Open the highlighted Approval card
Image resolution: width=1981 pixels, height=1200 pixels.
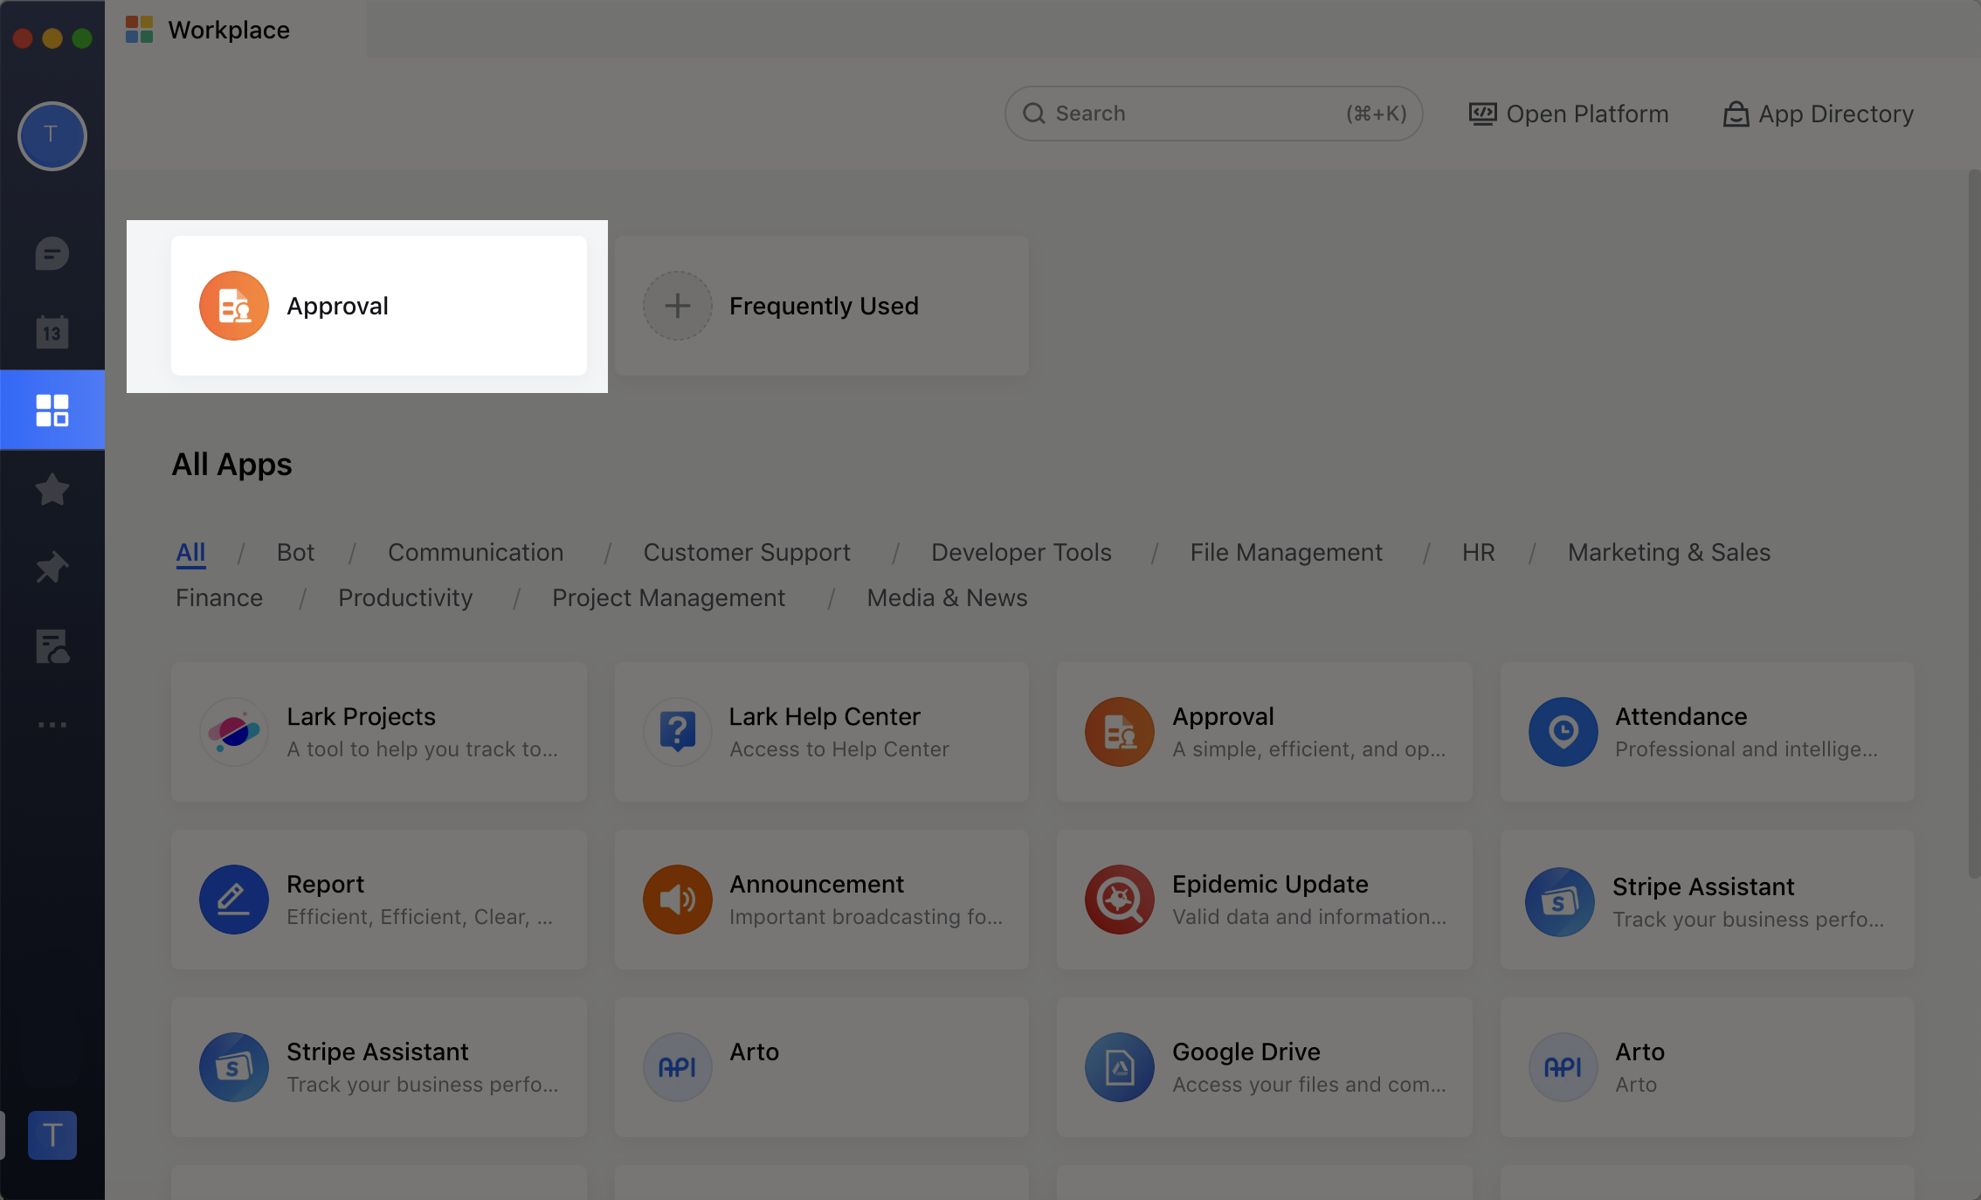[x=378, y=306]
